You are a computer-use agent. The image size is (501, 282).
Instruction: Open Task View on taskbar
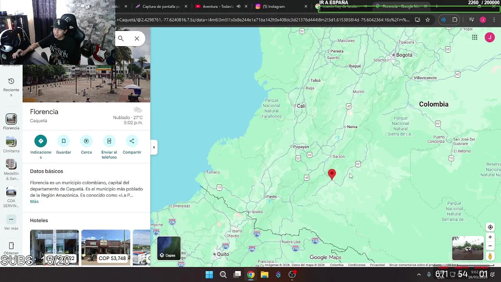pos(237,275)
